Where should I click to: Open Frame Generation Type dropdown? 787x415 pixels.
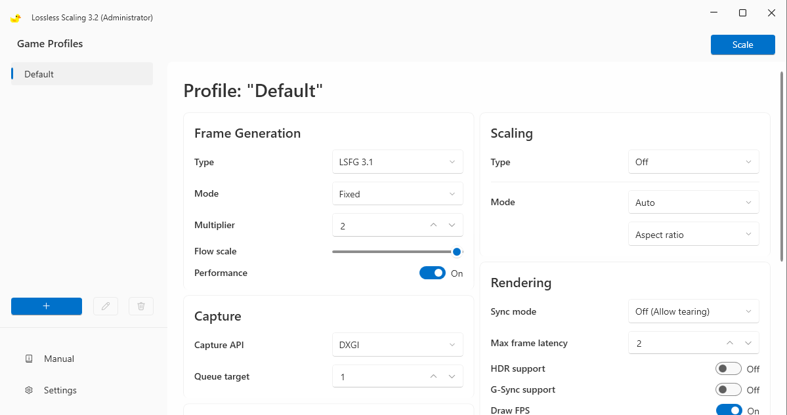(x=398, y=162)
